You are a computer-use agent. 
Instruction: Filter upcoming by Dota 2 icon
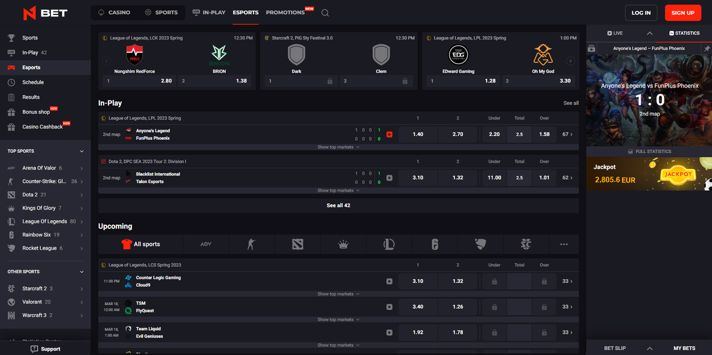(x=298, y=244)
